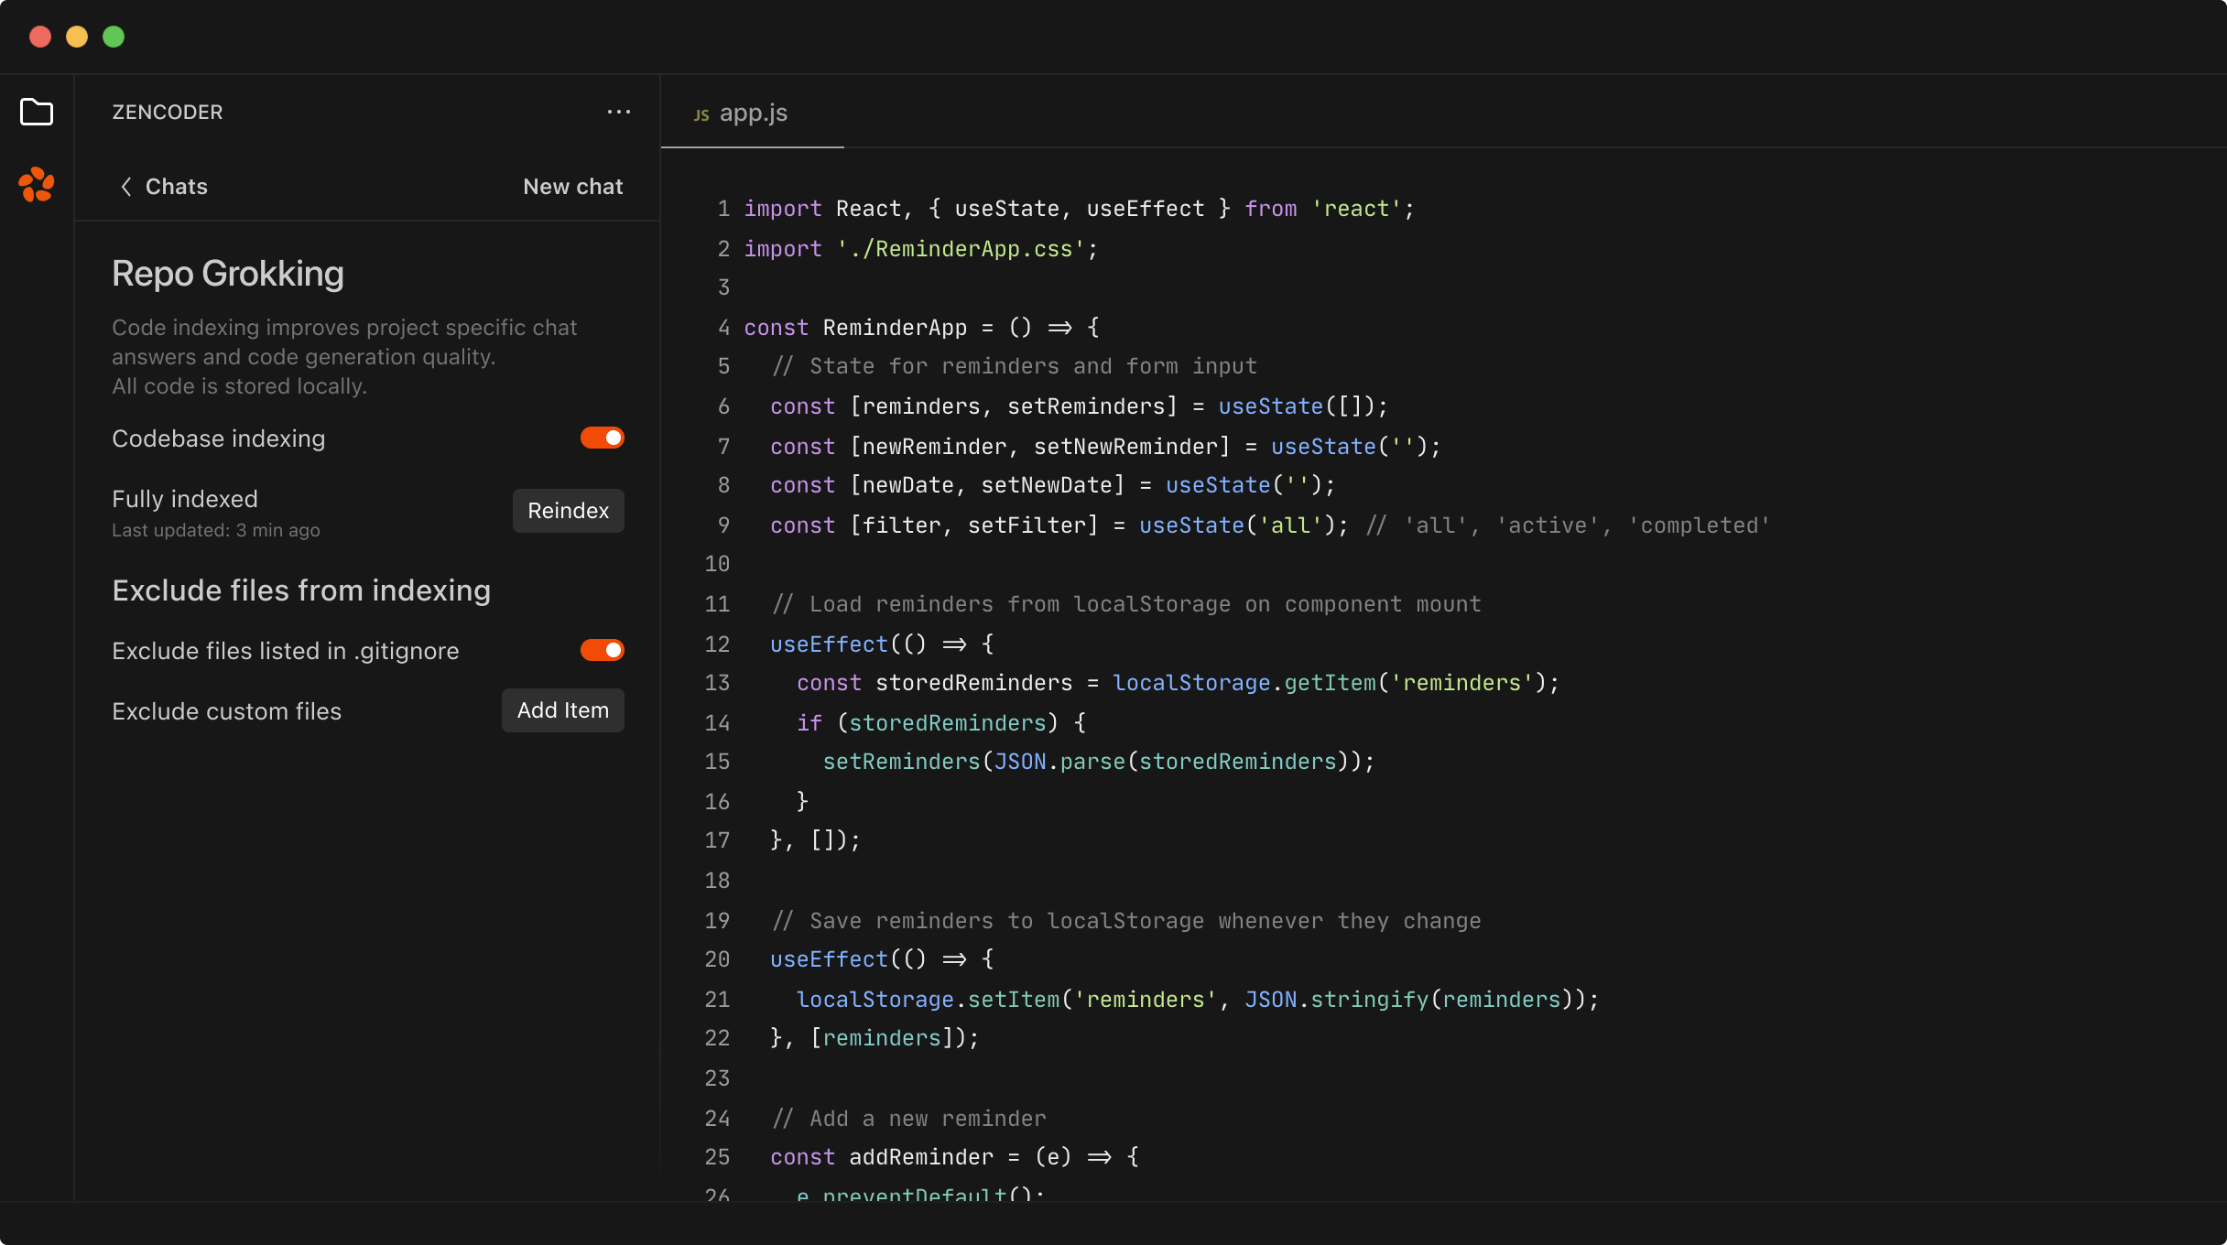
Task: Open the file explorer folder icon
Action: click(37, 112)
